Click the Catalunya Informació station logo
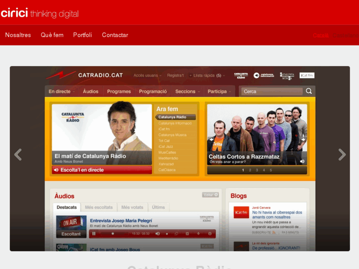 tap(264, 76)
